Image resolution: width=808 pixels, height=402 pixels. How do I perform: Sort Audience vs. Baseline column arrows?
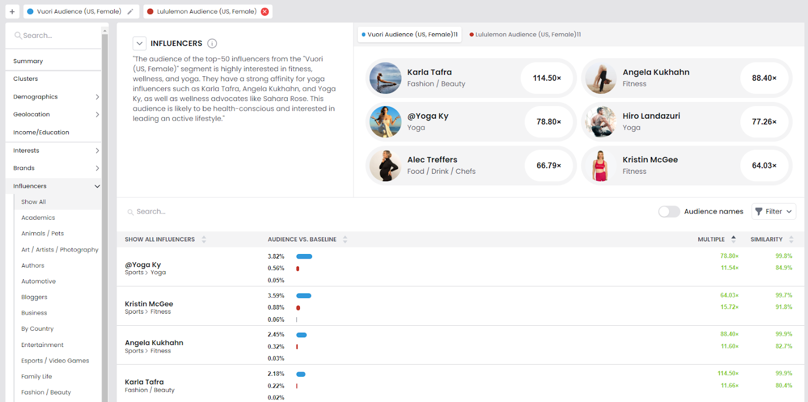coord(345,239)
